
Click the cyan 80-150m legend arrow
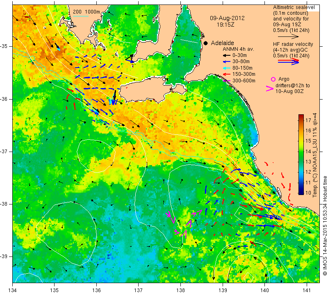(x=227, y=68)
